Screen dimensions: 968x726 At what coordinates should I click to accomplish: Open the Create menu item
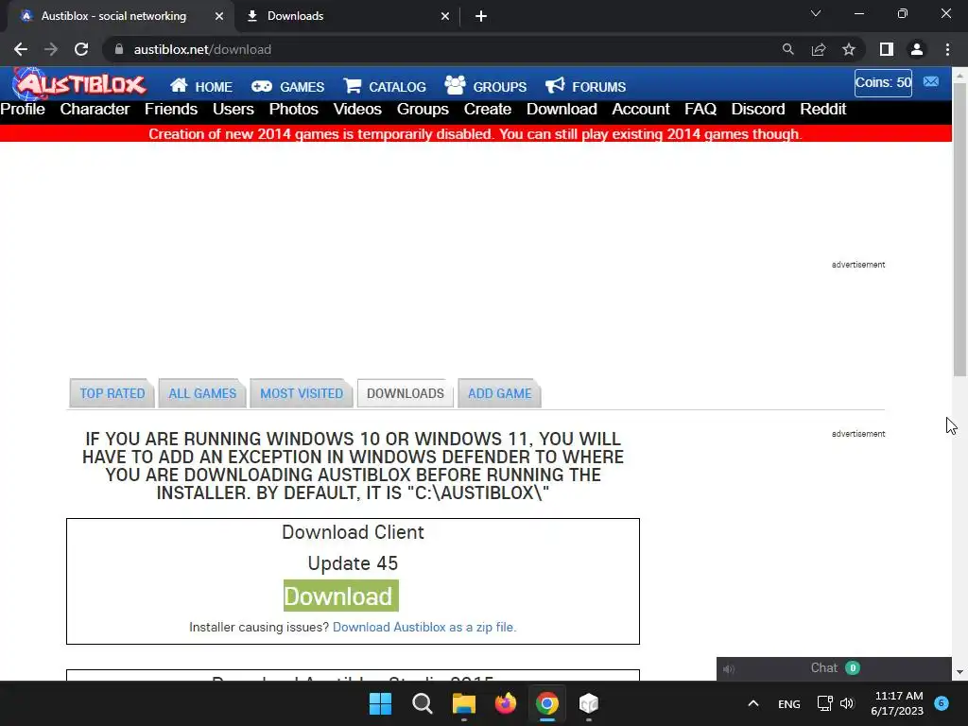point(488,110)
